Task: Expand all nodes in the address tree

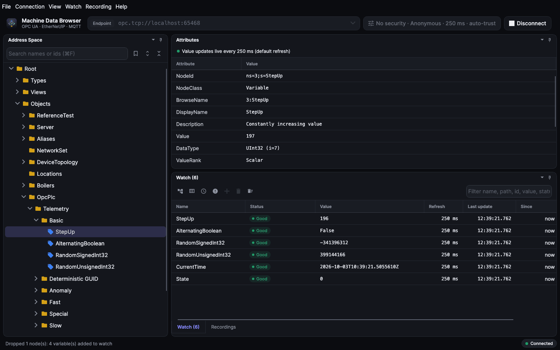Action: pyautogui.click(x=147, y=54)
